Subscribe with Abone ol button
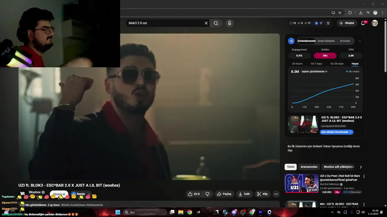This screenshot has height=217, width=387. (59, 194)
